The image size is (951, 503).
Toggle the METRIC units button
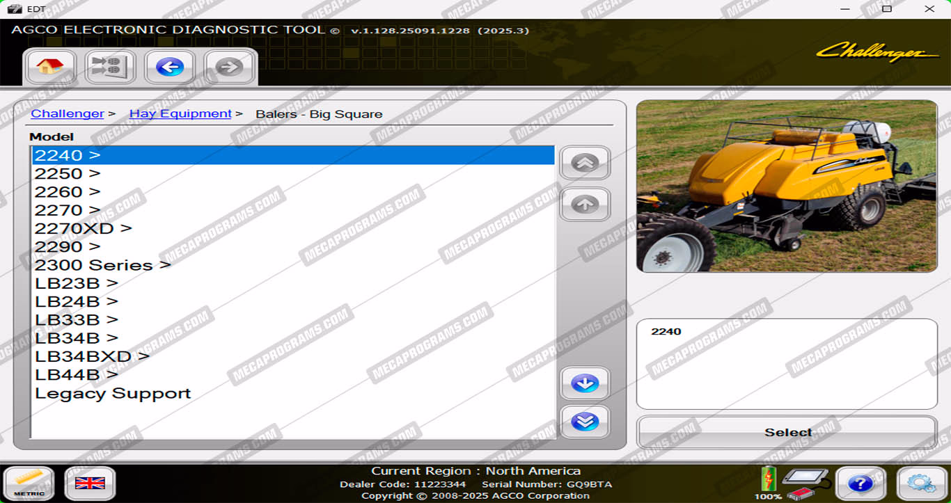point(29,483)
